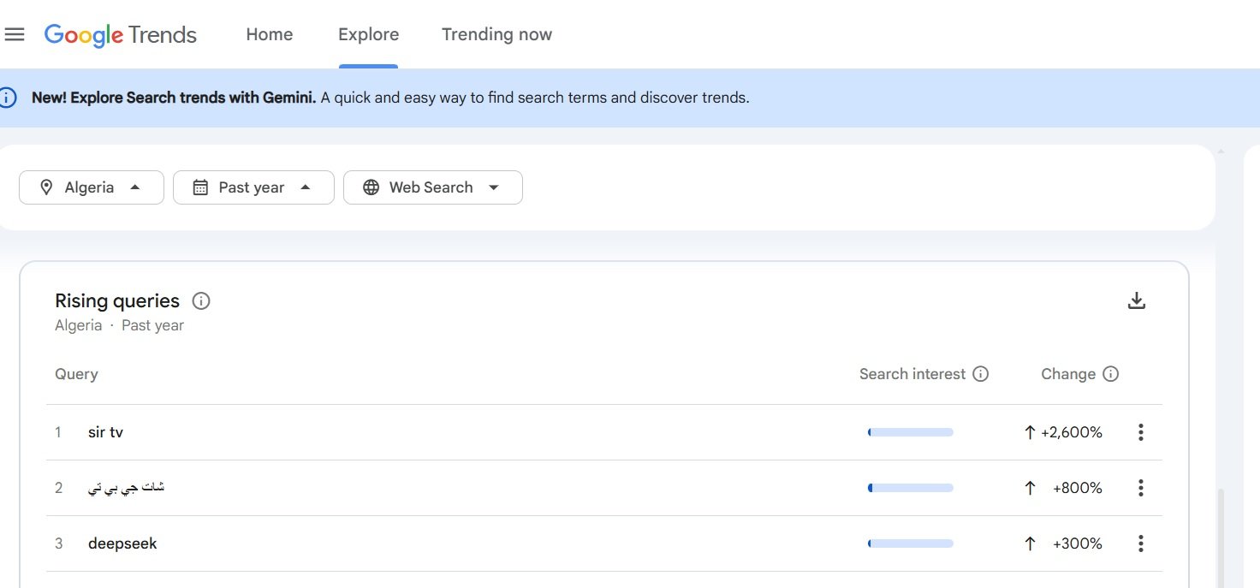This screenshot has width=1260, height=588.
Task: Switch to the Trending now tab
Action: pyautogui.click(x=496, y=35)
